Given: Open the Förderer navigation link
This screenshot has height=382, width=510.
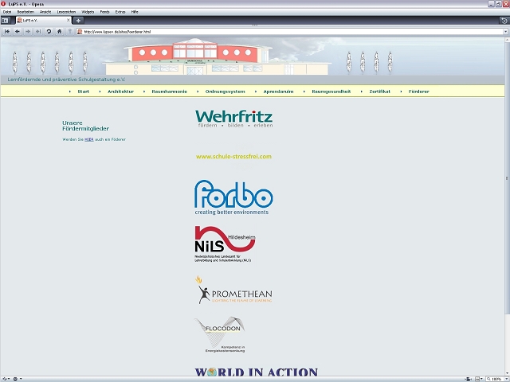Looking at the screenshot, I should [x=419, y=92].
